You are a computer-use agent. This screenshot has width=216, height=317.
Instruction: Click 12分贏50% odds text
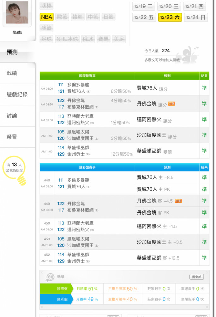coord(122,154)
